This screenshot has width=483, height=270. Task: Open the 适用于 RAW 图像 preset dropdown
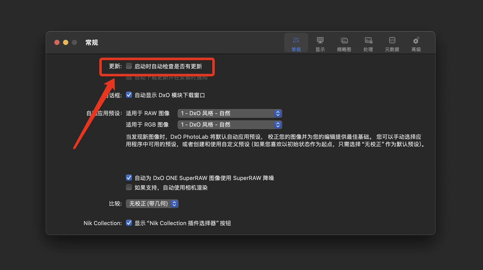pyautogui.click(x=230, y=113)
